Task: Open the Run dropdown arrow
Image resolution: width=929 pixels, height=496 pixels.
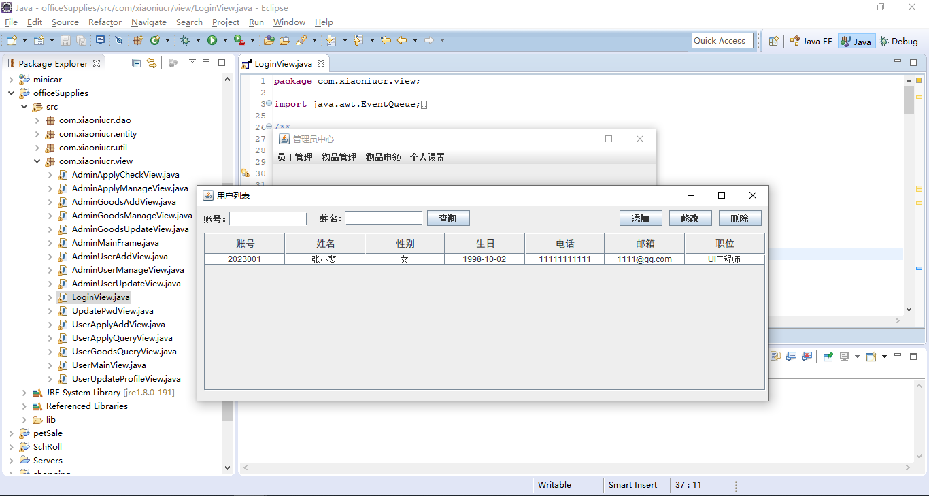Action: coord(225,40)
